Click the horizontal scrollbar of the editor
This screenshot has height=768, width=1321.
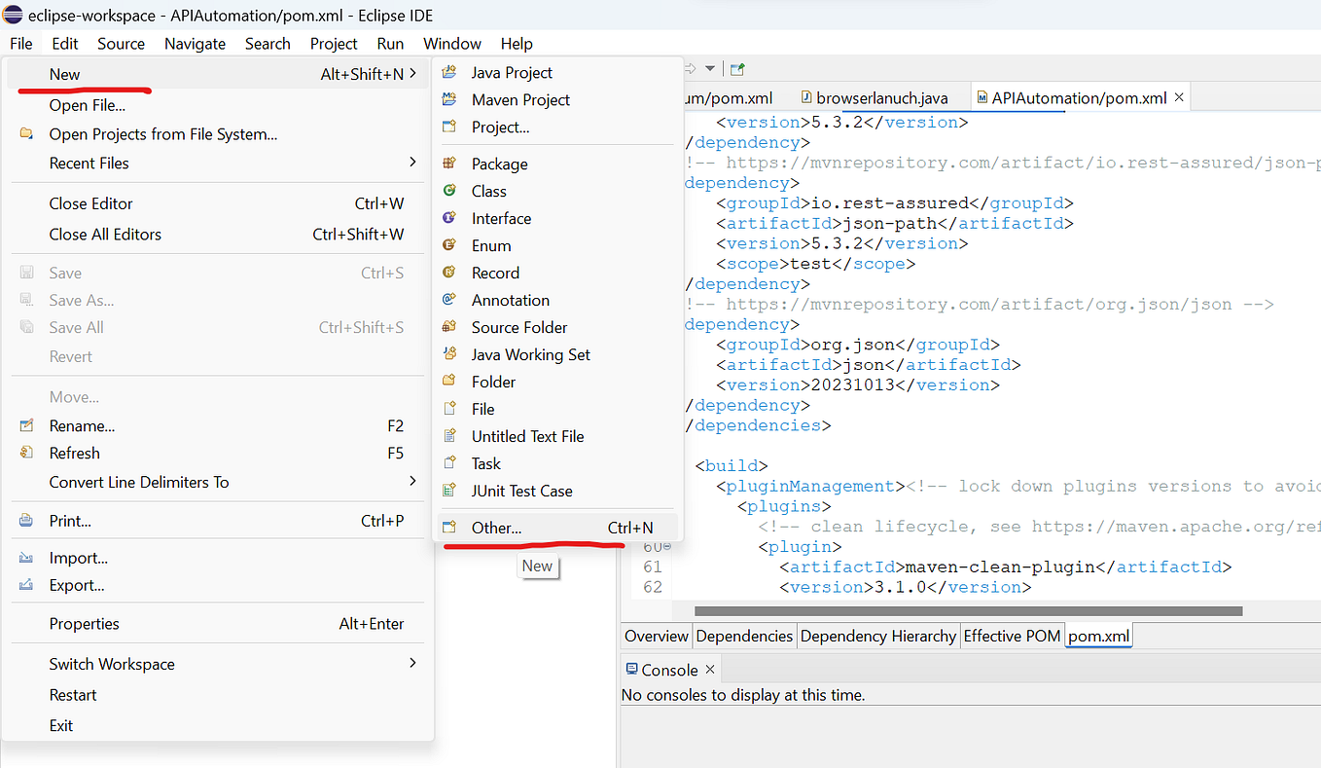pyautogui.click(x=969, y=611)
